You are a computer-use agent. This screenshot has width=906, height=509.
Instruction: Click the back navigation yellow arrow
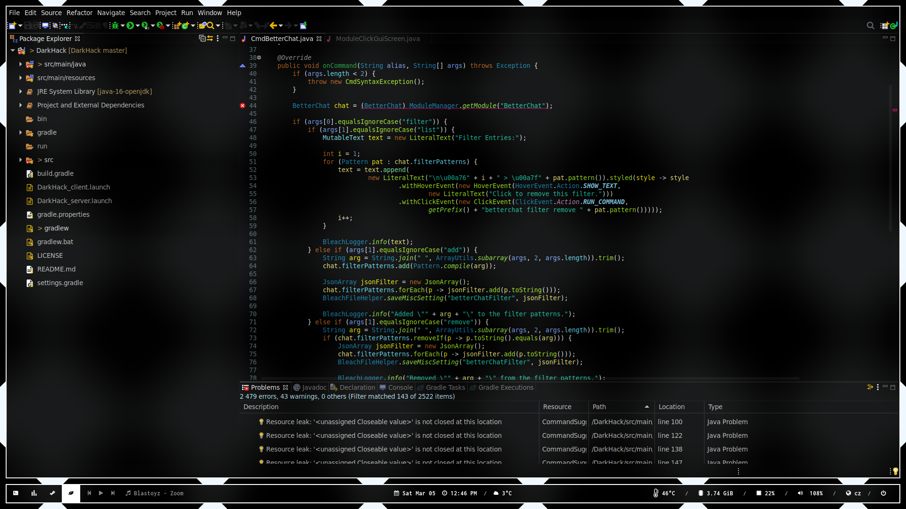coord(273,25)
